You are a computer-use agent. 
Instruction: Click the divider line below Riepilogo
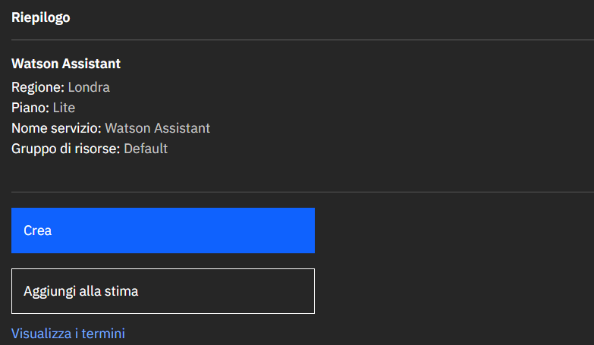pos(303,39)
